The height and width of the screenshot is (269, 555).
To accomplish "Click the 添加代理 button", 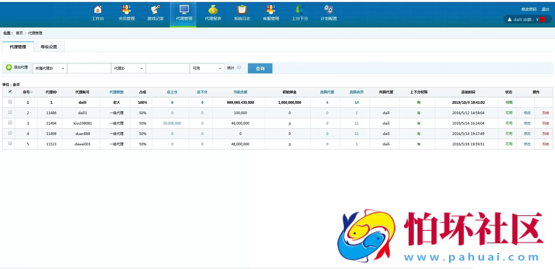I will coord(17,67).
